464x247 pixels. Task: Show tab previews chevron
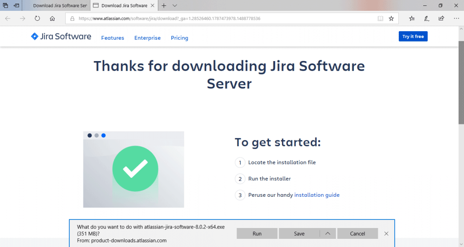tap(174, 5)
